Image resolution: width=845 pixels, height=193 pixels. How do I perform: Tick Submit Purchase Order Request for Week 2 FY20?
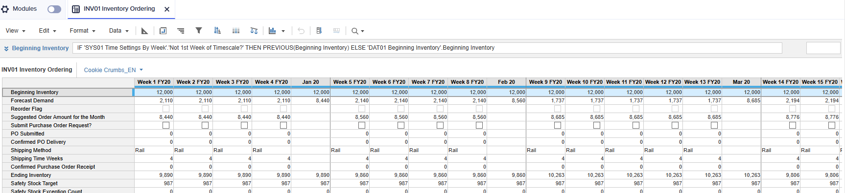pyautogui.click(x=205, y=125)
